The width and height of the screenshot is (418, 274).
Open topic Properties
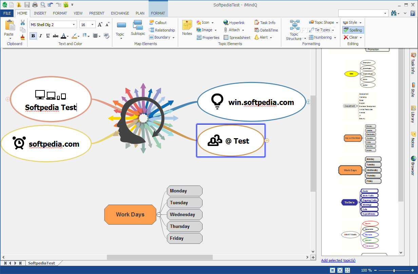(x=208, y=38)
